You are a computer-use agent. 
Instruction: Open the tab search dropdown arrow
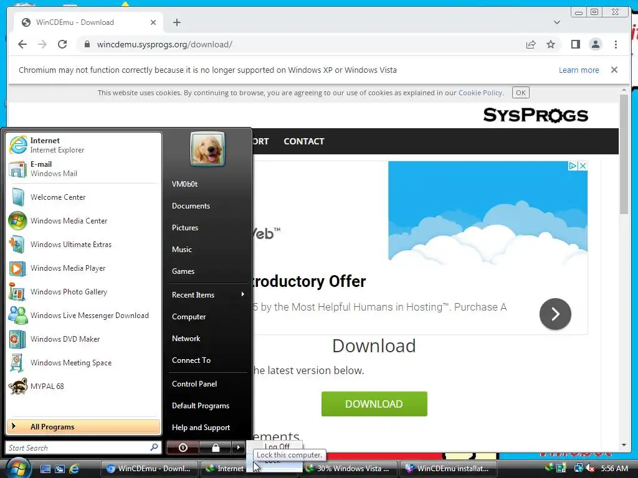556,22
